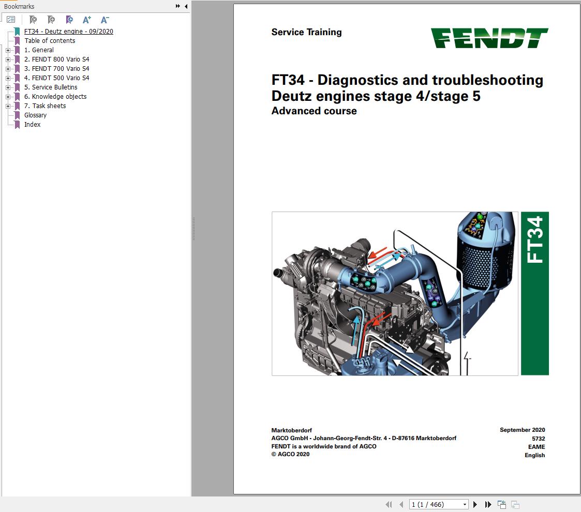The width and height of the screenshot is (581, 512).
Task: Click the 'Service Training' heading text
Action: click(x=306, y=32)
